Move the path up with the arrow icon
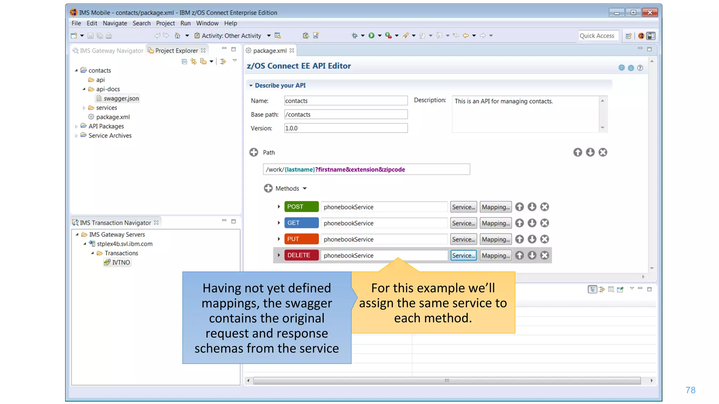 point(578,152)
